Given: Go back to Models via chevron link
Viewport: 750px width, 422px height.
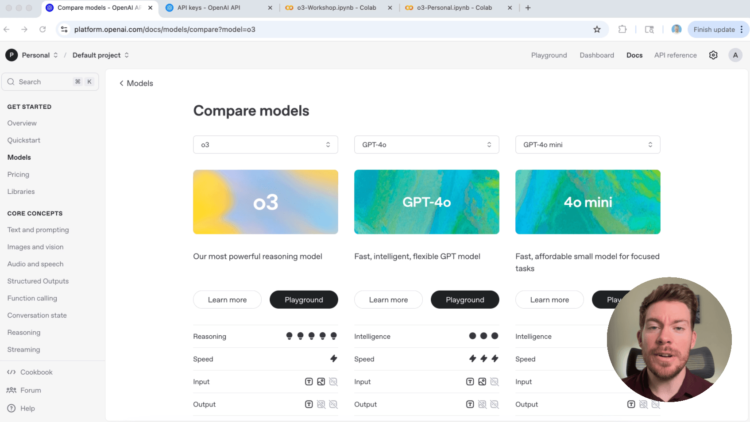Looking at the screenshot, I should tap(136, 83).
